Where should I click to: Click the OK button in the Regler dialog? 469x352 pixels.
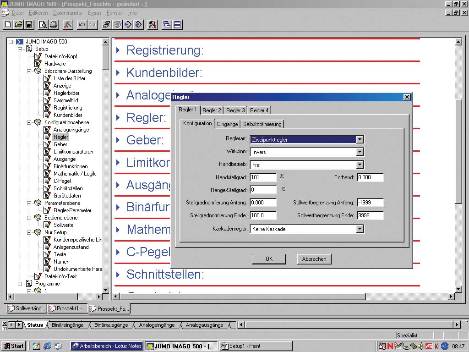pos(269,259)
